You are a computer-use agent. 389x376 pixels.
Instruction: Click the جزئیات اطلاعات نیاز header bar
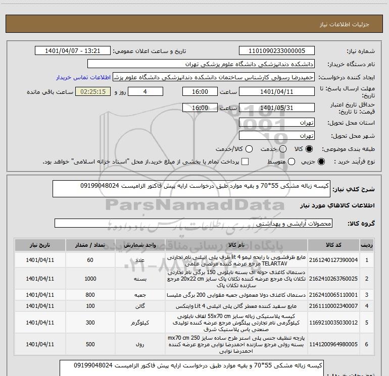point(194,24)
